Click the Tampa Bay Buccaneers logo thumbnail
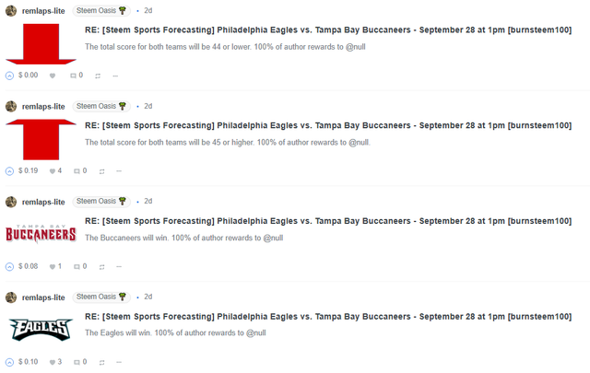The height and width of the screenshot is (373, 590). point(41,234)
